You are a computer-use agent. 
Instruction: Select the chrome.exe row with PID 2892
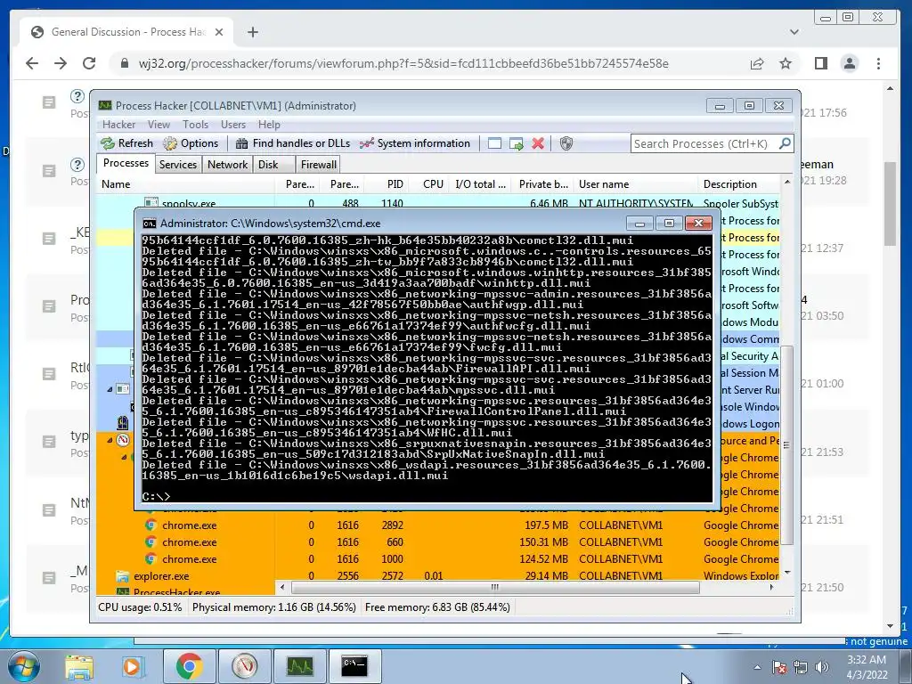pos(437,525)
